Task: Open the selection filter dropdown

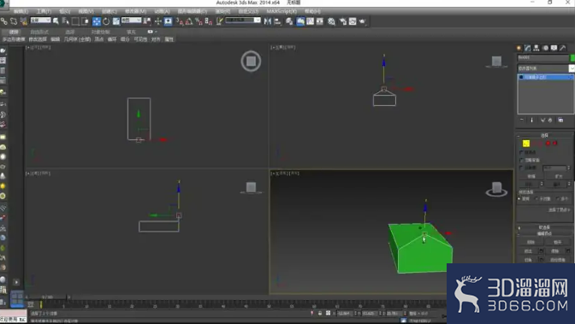Action: point(40,21)
